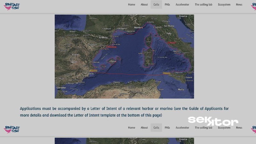256x144 pixels.
Task: Open The sailing lab in lower navigation
Action: [204, 128]
